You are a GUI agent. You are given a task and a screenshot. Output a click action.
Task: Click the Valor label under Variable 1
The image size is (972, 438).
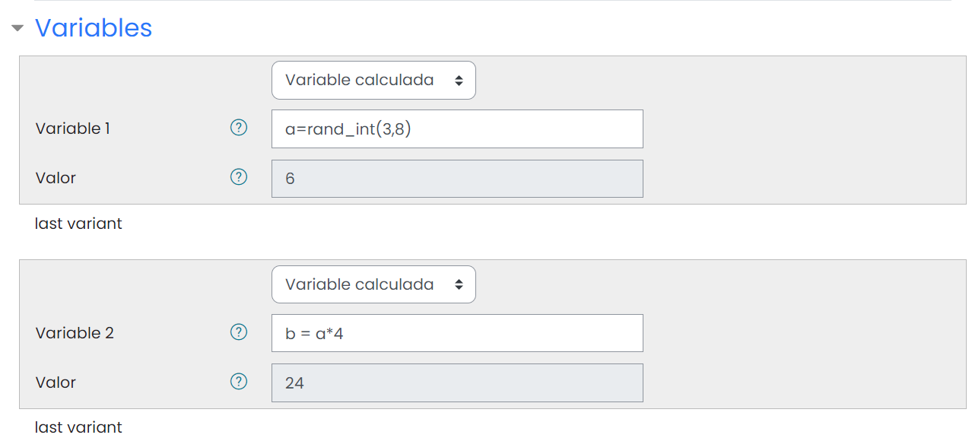tap(56, 178)
